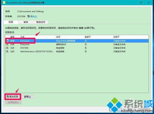154x114 pixels.
Task: Click 只有该文件夹 in the highlighted 拒绝 row
Action: pyautogui.click(x=119, y=41)
